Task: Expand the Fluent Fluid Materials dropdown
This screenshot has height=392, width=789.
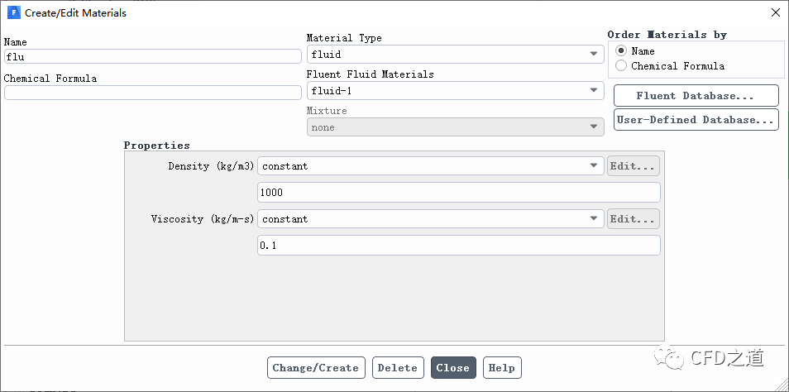Action: (x=456, y=91)
